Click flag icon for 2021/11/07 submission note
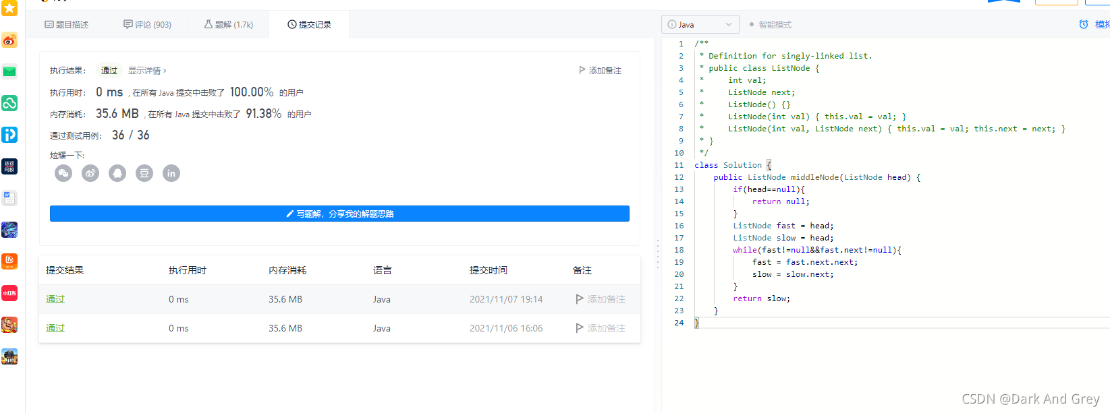The width and height of the screenshot is (1110, 413). click(x=579, y=299)
